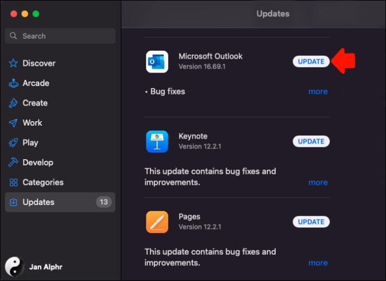
Task: Click the Keynote app icon
Action: point(157,141)
